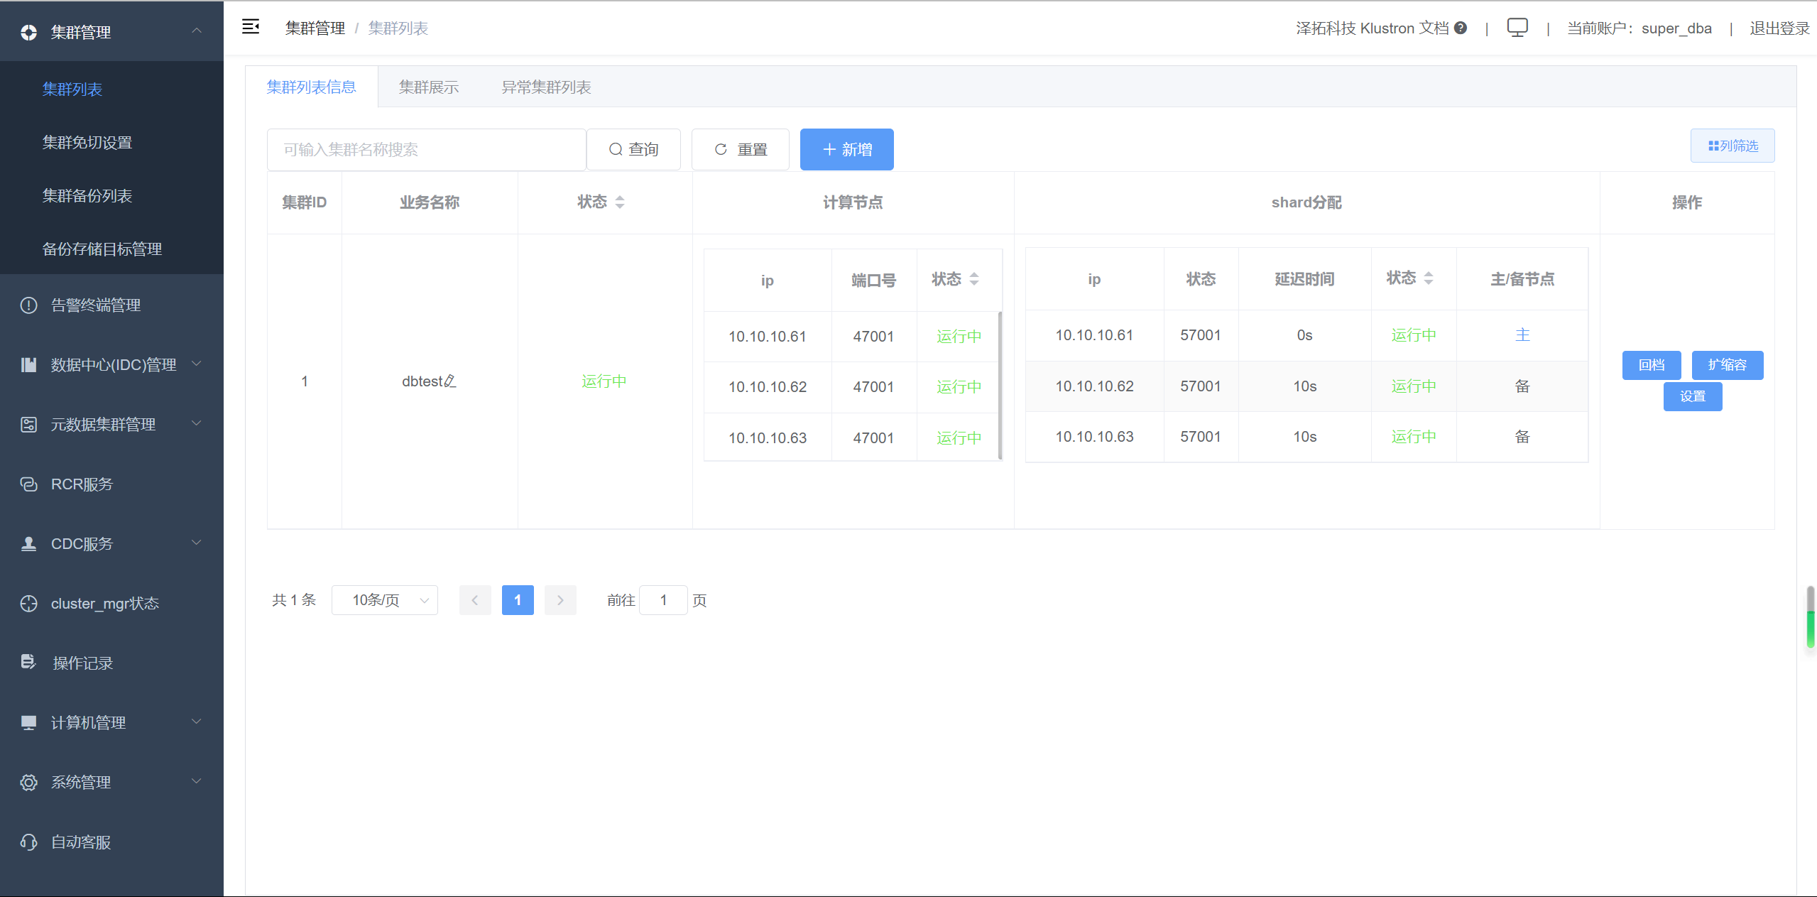Open 操作记录 sidebar item
The width and height of the screenshot is (1817, 897).
(x=82, y=663)
